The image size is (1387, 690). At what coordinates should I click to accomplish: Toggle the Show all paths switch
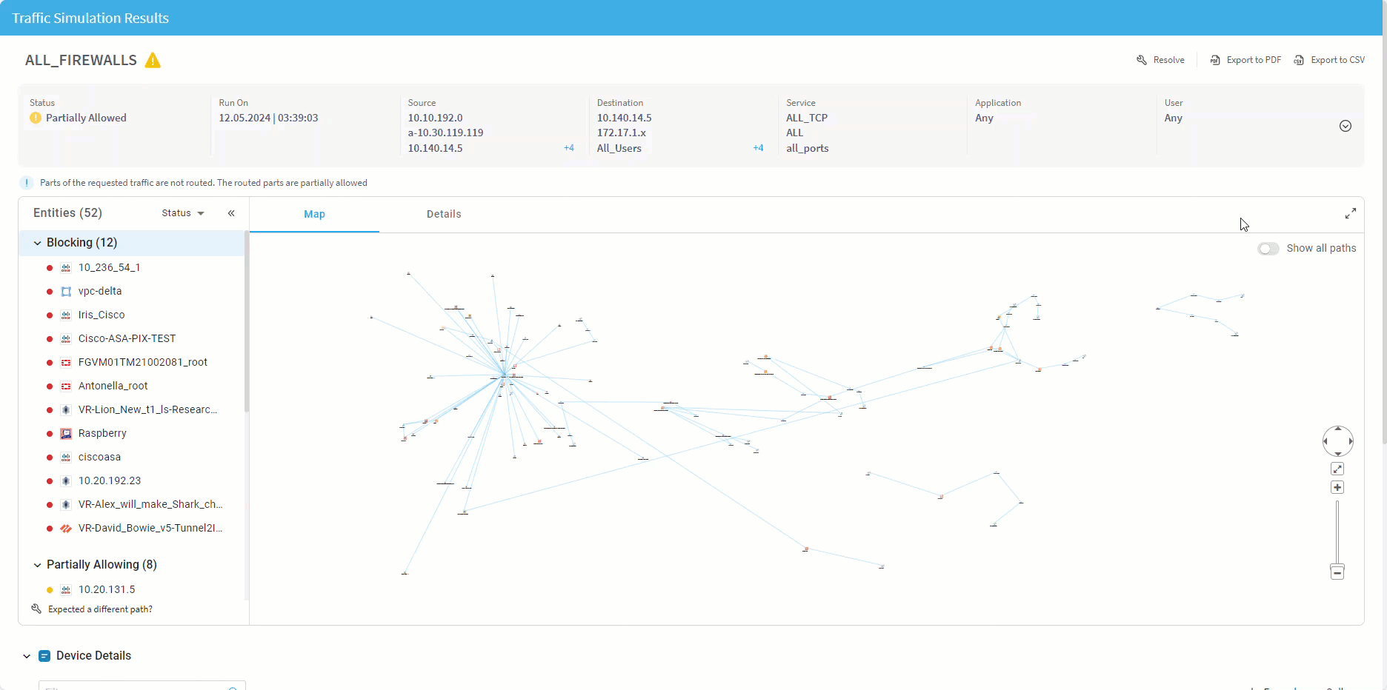click(x=1268, y=249)
